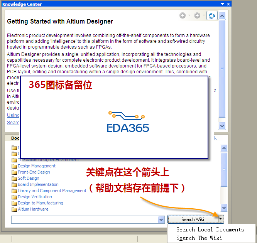Screen dimensions: 257x243
Task: Open the Front-End Design topic
Action: coord(34,172)
